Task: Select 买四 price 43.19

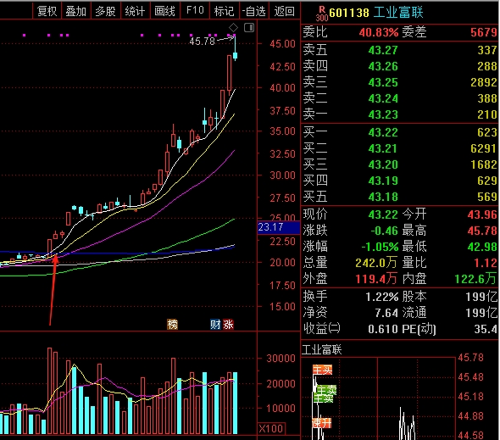Action: click(x=383, y=181)
